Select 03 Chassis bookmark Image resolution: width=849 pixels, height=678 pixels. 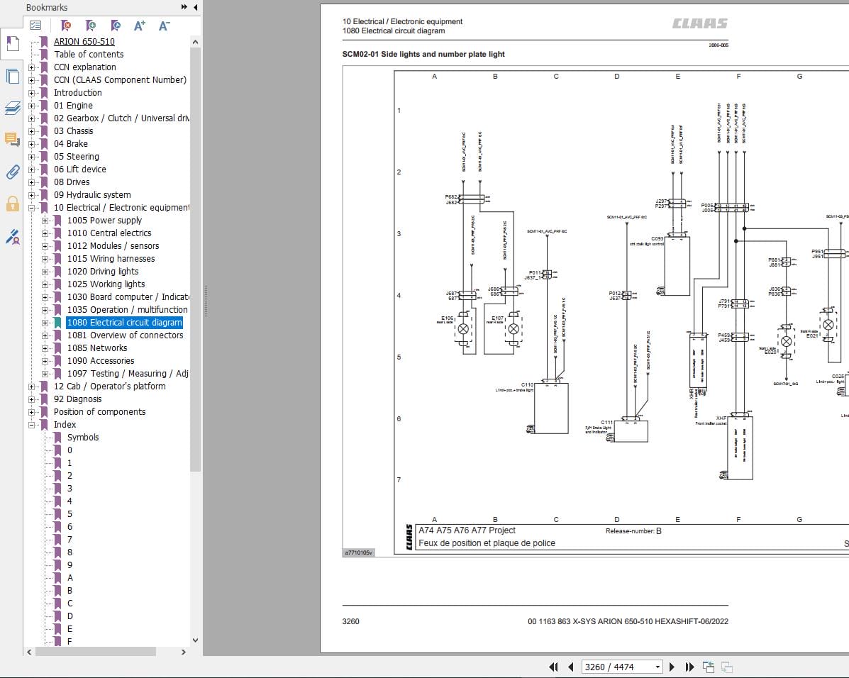[x=73, y=131]
